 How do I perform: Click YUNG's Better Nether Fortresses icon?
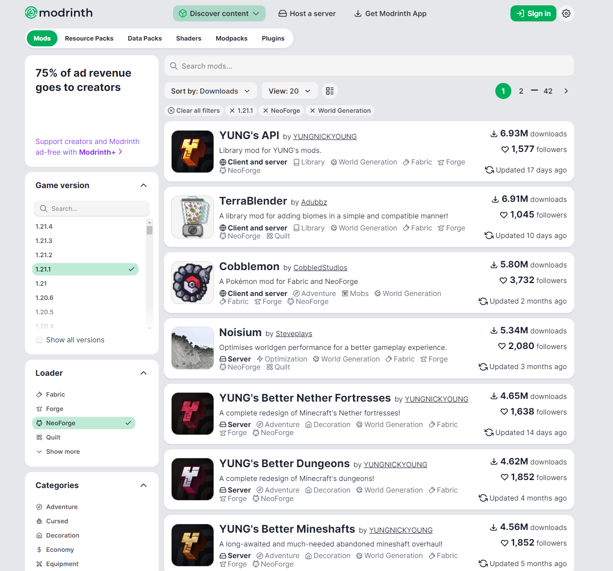(x=193, y=414)
